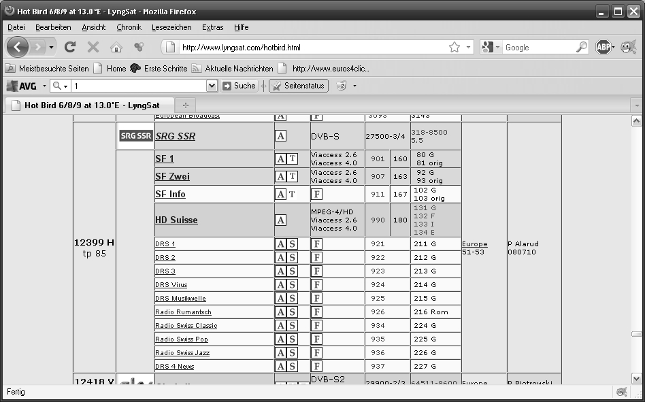This screenshot has width=645, height=402.
Task: Click the AVG logo in toolbar
Action: click(x=22, y=86)
